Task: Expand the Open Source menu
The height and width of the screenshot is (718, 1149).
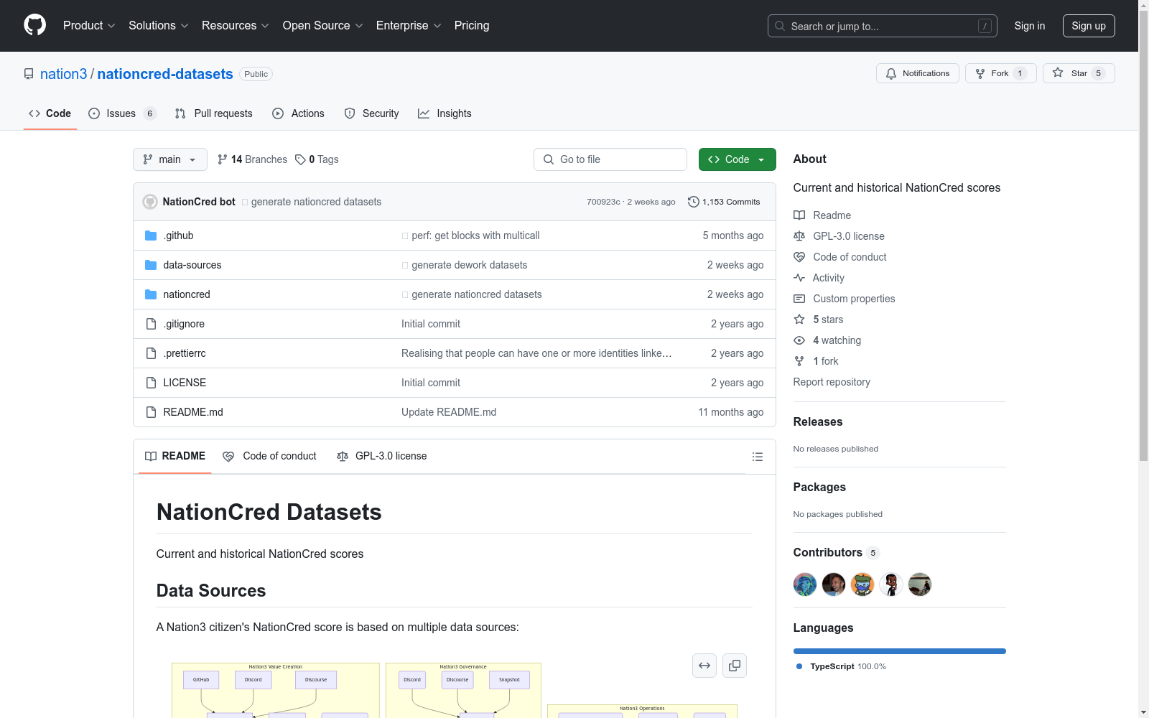Action: [323, 26]
